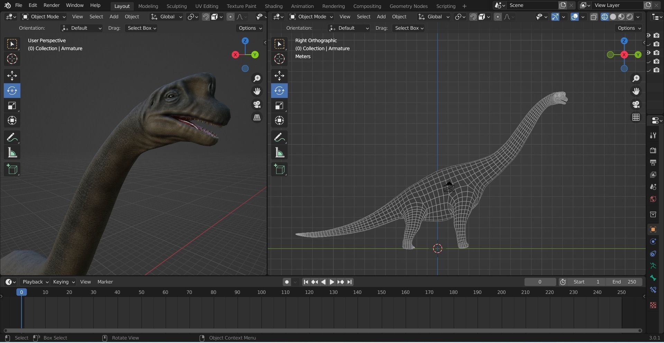Screen dimensions: 664x343
Task: Toggle proportional editing in left viewport header
Action: [231, 17]
